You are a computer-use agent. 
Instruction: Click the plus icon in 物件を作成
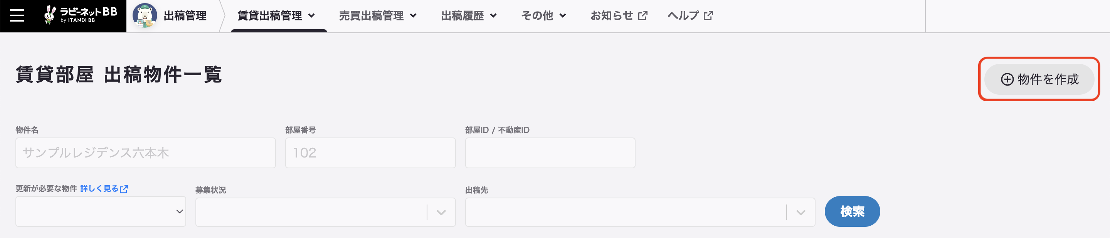coord(1007,80)
